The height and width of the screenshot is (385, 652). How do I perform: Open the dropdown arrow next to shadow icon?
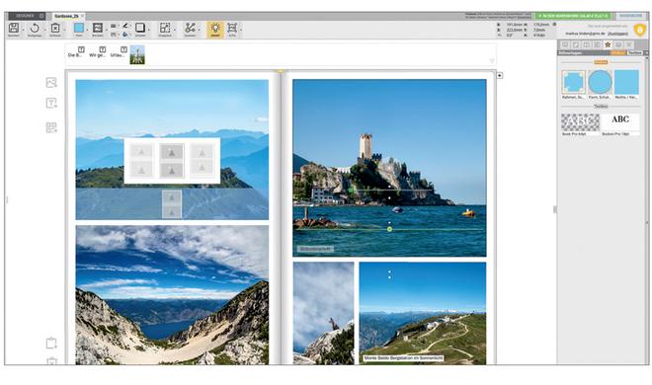[149, 30]
